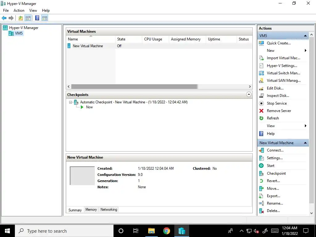
Task: Click the green Refresh icon
Action: point(261,118)
